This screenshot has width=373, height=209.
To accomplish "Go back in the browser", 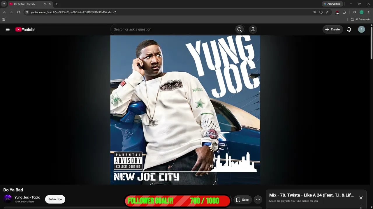I will (4, 12).
